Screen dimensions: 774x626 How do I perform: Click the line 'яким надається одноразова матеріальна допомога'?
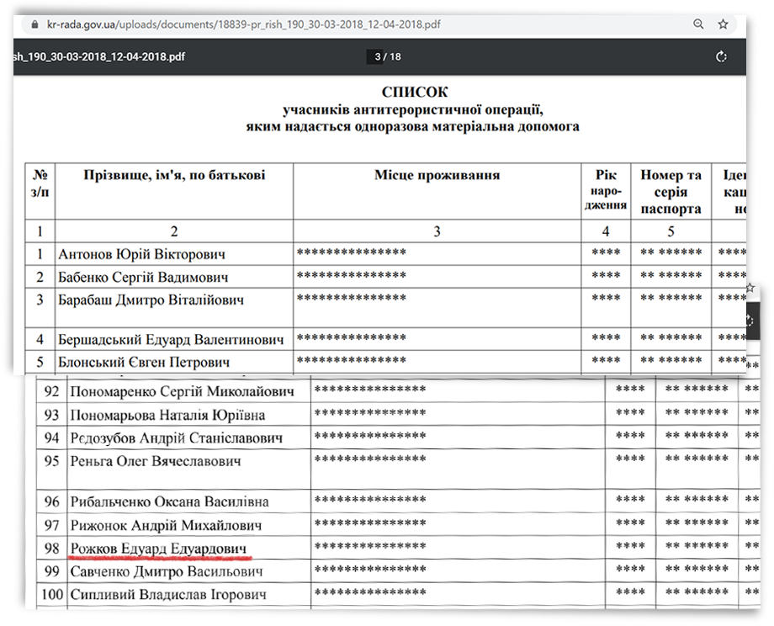(x=413, y=127)
